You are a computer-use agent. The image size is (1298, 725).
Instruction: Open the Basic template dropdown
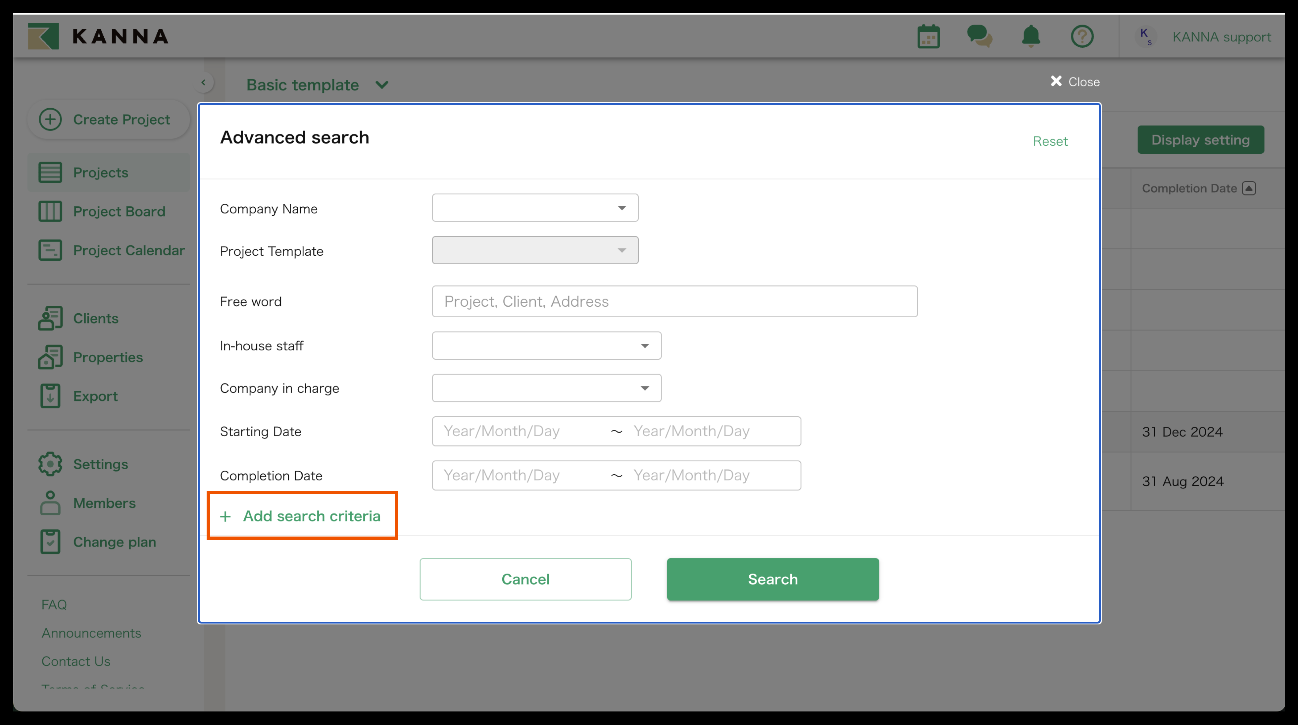pyautogui.click(x=381, y=85)
